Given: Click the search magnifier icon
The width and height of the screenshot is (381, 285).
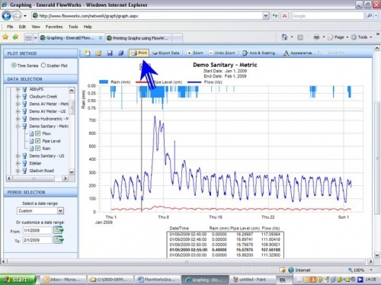Looking at the screenshot, I should click(x=370, y=16).
